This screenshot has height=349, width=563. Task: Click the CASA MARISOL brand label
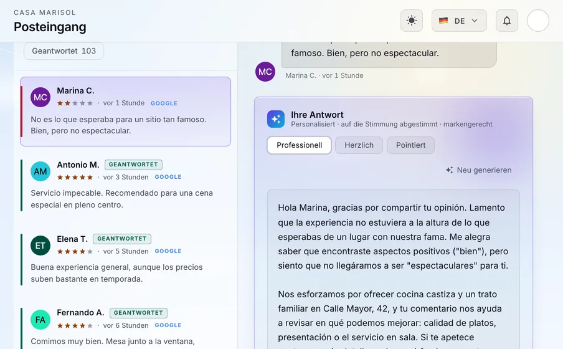(45, 12)
